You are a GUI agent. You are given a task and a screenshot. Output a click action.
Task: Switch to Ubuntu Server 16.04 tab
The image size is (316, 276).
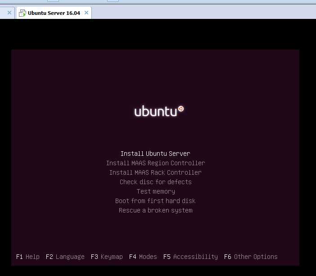pyautogui.click(x=54, y=13)
